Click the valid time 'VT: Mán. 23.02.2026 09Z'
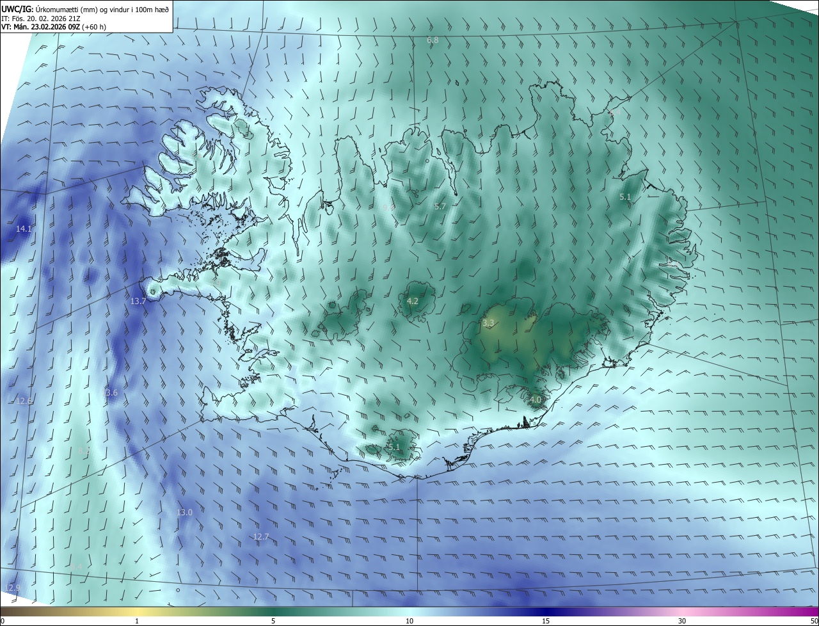The image size is (819, 626). (40, 27)
